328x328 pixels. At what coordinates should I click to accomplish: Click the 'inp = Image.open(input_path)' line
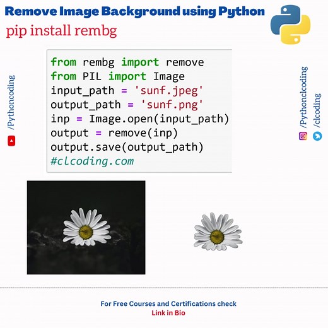pos(140,119)
